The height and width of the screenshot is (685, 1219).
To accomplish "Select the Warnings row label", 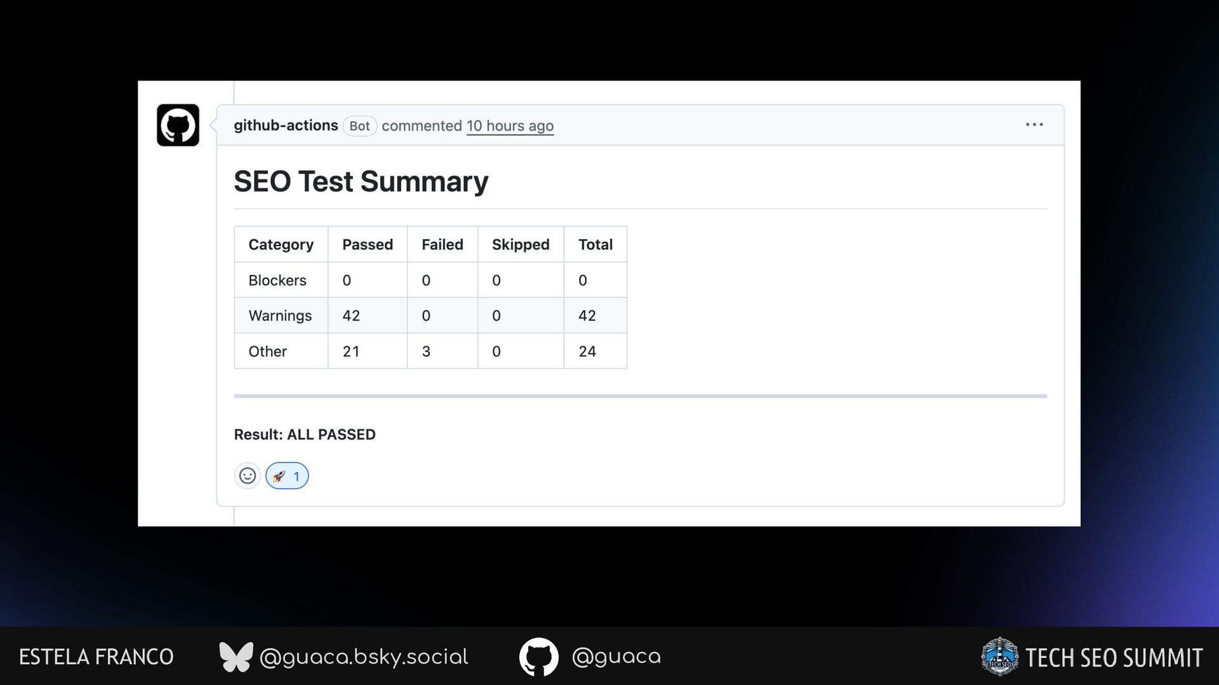I will 280,316.
